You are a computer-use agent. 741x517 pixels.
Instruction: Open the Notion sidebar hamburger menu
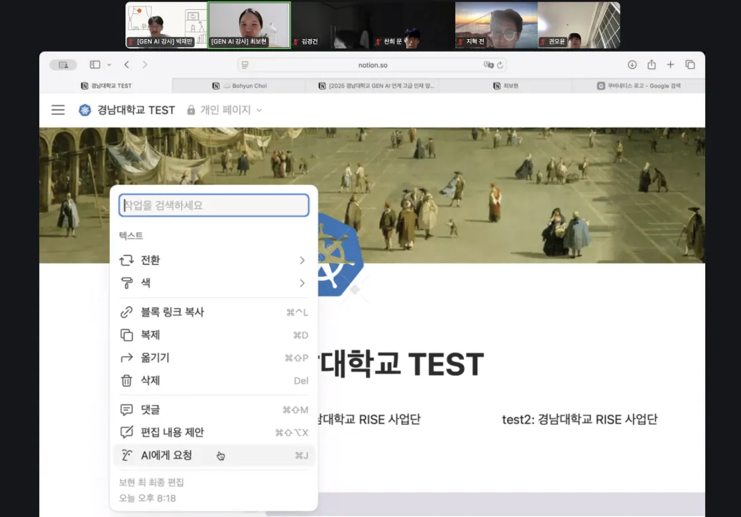[x=58, y=110]
